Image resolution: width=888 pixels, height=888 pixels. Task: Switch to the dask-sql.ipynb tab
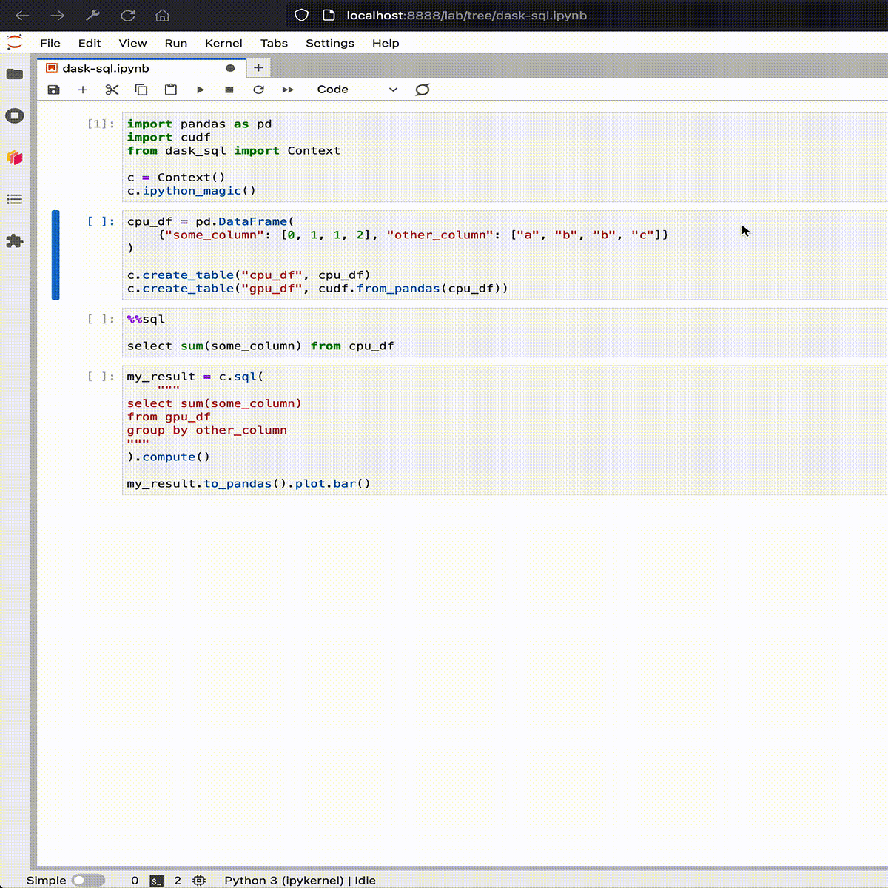coord(104,67)
